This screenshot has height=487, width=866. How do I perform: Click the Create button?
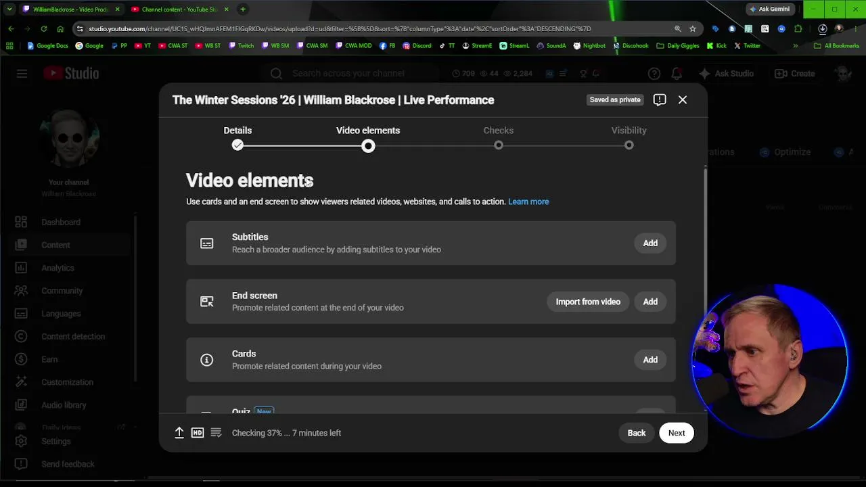(x=795, y=74)
